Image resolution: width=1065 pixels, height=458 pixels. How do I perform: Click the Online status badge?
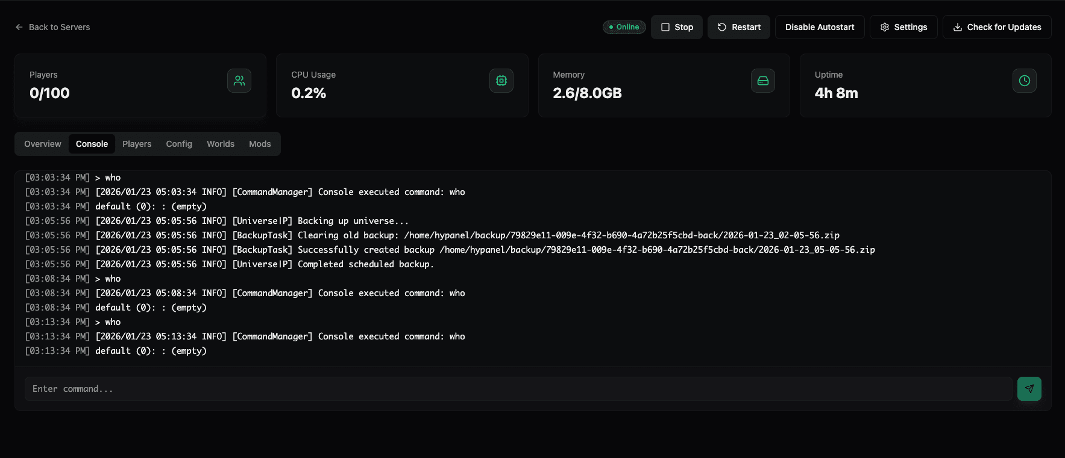pyautogui.click(x=624, y=27)
